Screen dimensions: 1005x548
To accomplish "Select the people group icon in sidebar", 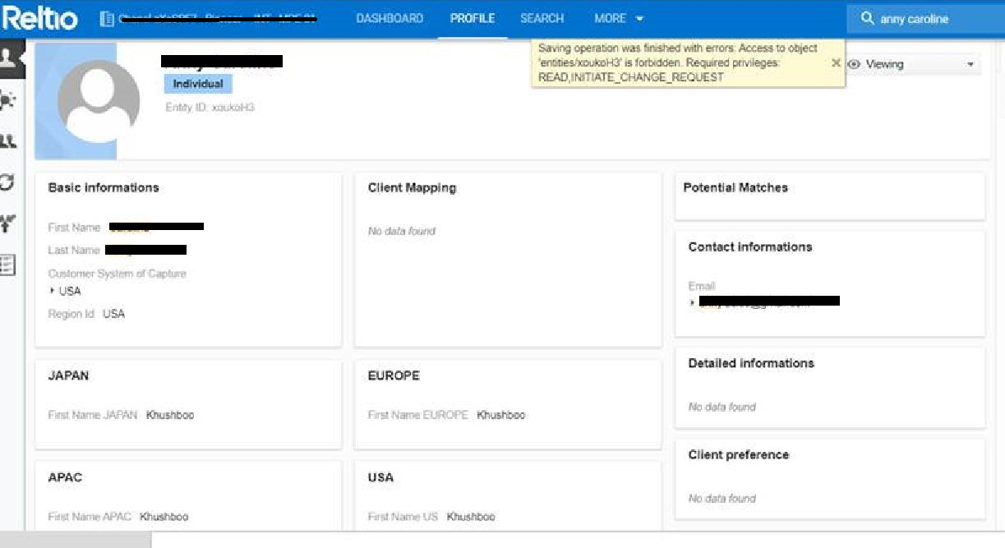I will [x=8, y=140].
